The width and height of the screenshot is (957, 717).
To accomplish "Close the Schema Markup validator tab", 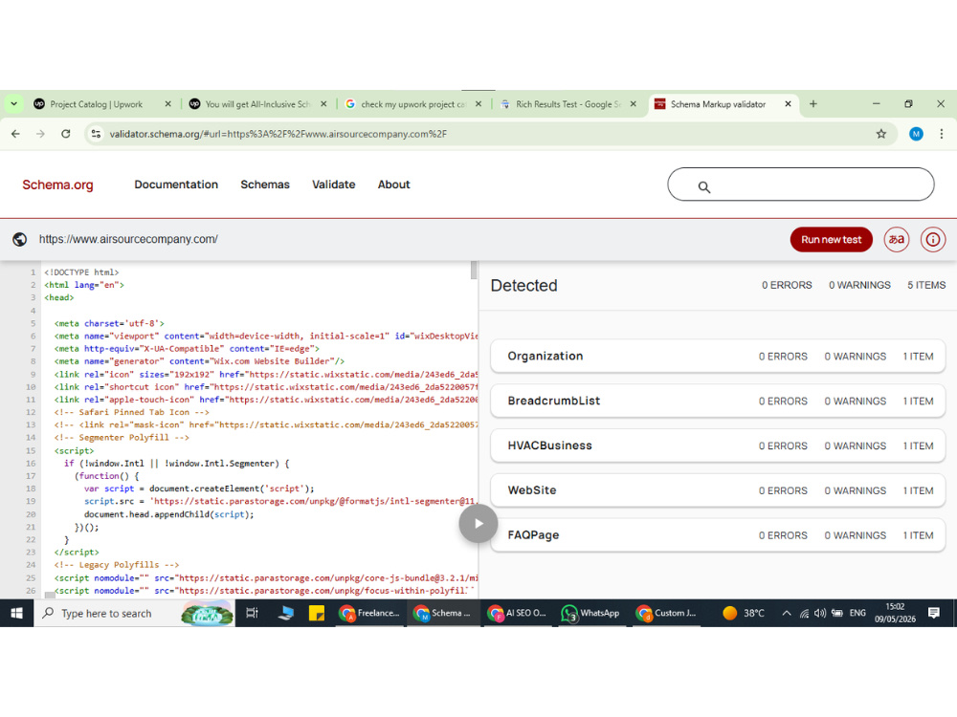I will (x=788, y=104).
